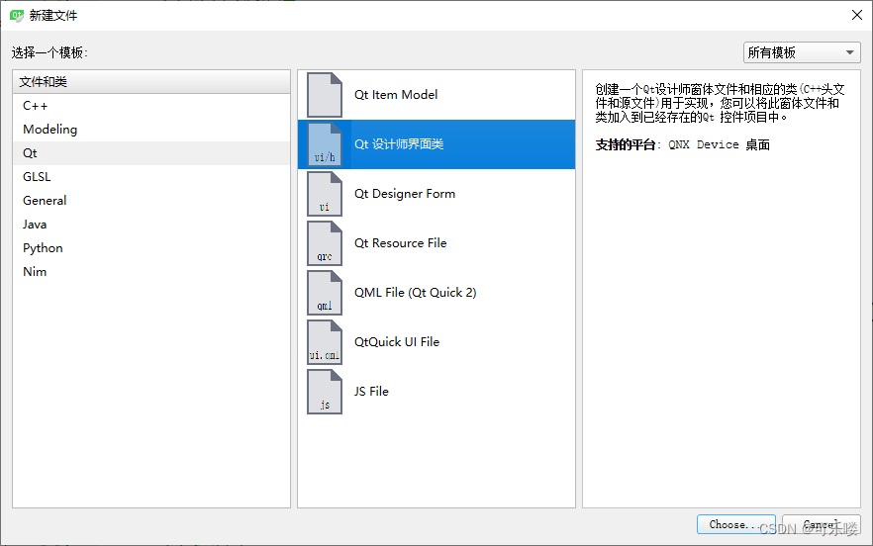Screen dimensions: 873x546
Task: Select the C++ category
Action: (36, 106)
